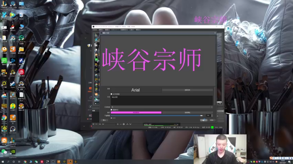Open taskbar search magnifier
Screen dimensions: 293x164
[8, 162]
